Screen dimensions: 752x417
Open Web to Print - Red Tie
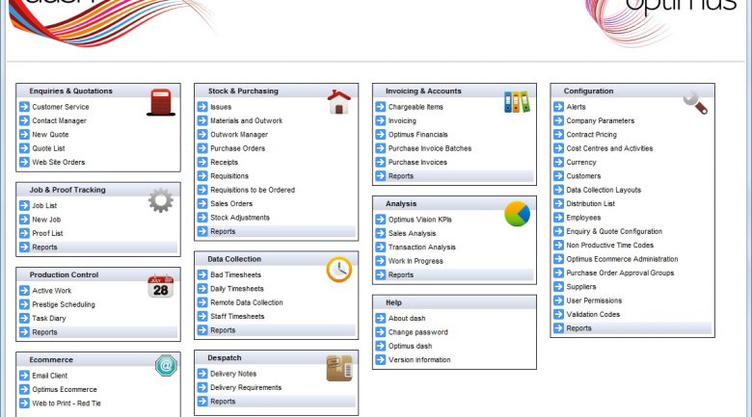pos(67,404)
